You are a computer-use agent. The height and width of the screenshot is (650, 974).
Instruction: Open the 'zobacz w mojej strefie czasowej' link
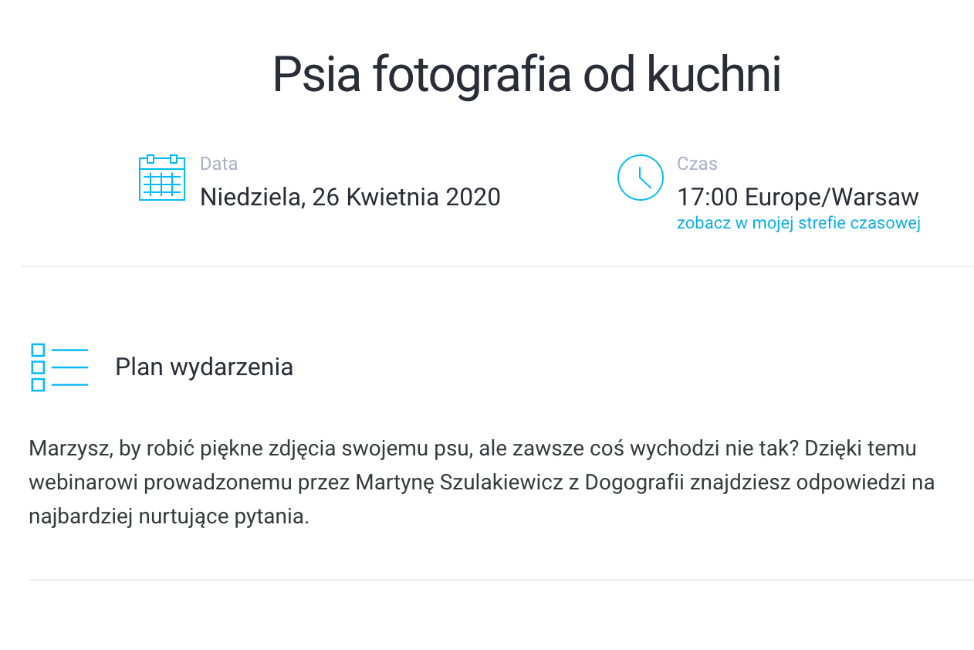point(799,223)
